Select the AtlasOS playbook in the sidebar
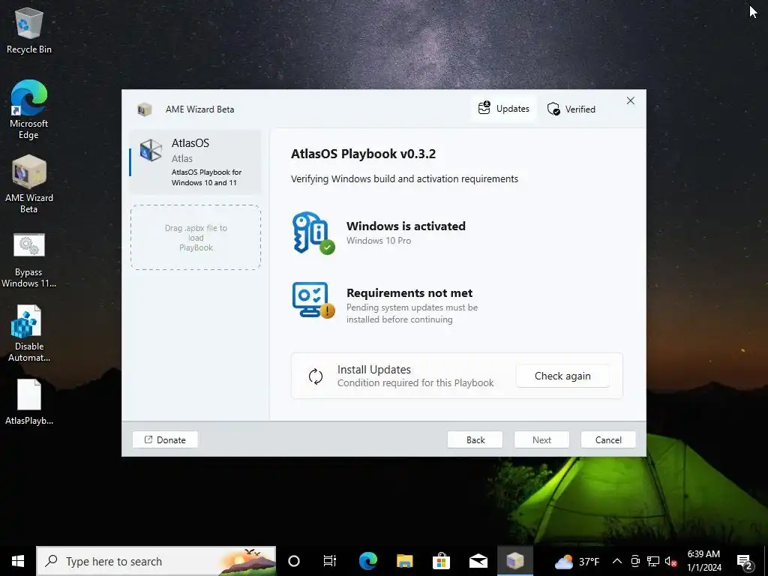768x576 pixels. pos(196,162)
